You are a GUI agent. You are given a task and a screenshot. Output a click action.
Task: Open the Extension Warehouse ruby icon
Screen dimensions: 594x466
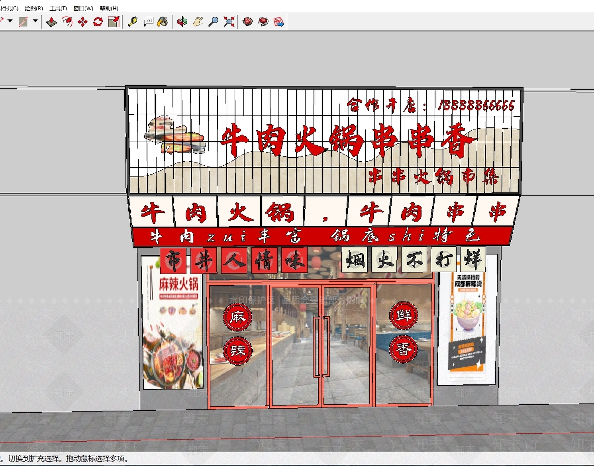click(x=263, y=22)
